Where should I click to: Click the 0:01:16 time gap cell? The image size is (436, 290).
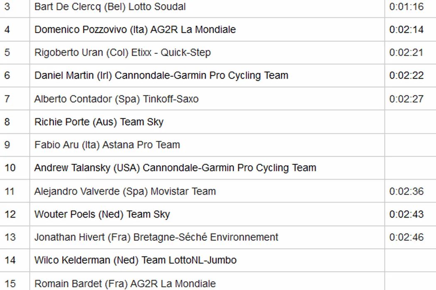click(407, 7)
